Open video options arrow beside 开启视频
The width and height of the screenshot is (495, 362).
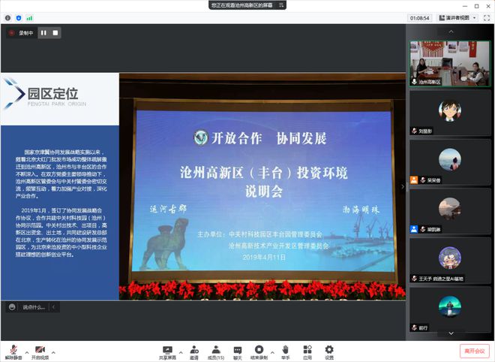[x=53, y=352]
